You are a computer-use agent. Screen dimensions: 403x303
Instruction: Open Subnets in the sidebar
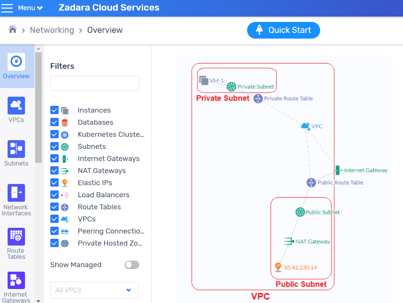[16, 153]
